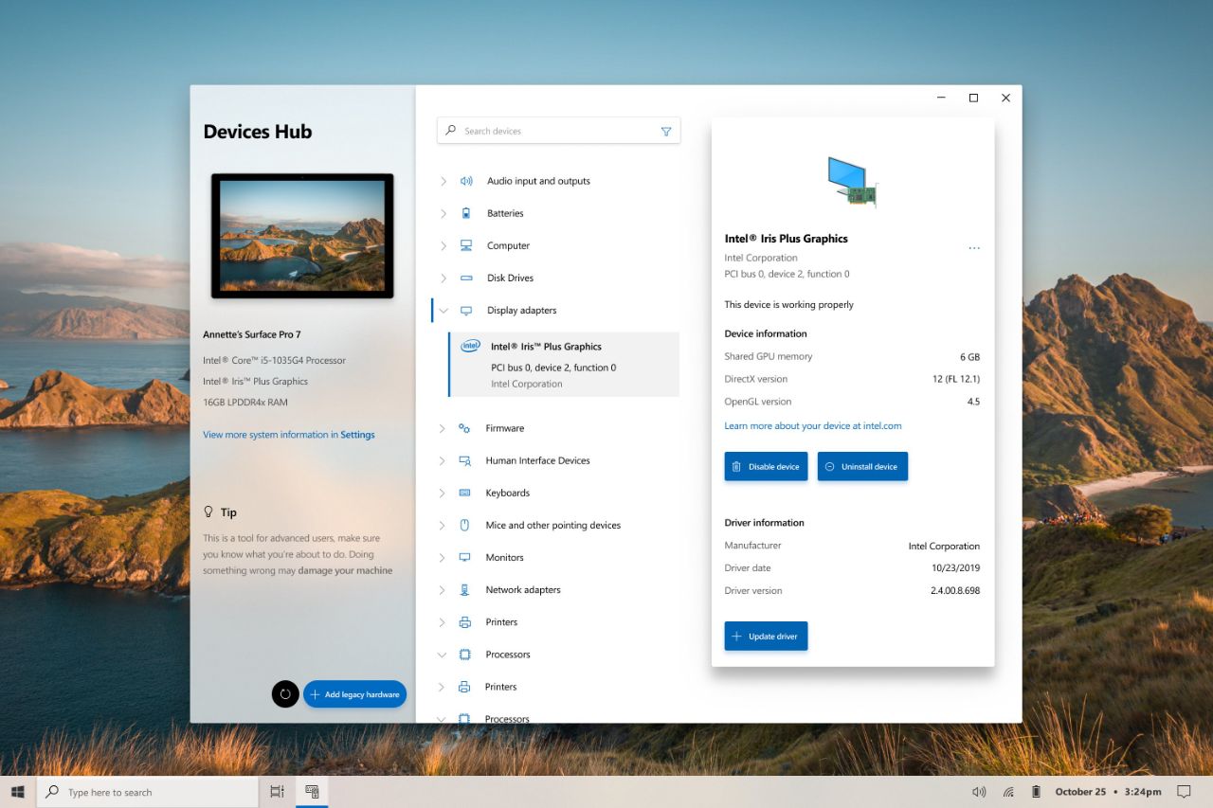Open the Windows Start menu
Image resolution: width=1213 pixels, height=808 pixels.
(x=17, y=792)
